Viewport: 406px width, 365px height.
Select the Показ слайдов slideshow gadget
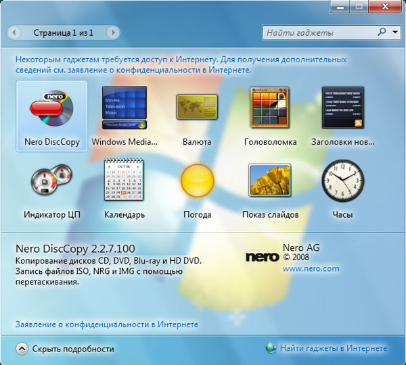(270, 180)
